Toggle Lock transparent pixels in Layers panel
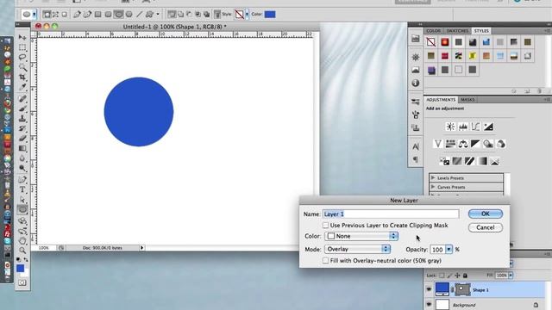Viewport: 552px width, 310px height. [x=442, y=276]
